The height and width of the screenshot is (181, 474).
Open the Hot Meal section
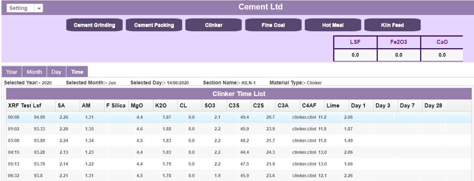pos(333,25)
